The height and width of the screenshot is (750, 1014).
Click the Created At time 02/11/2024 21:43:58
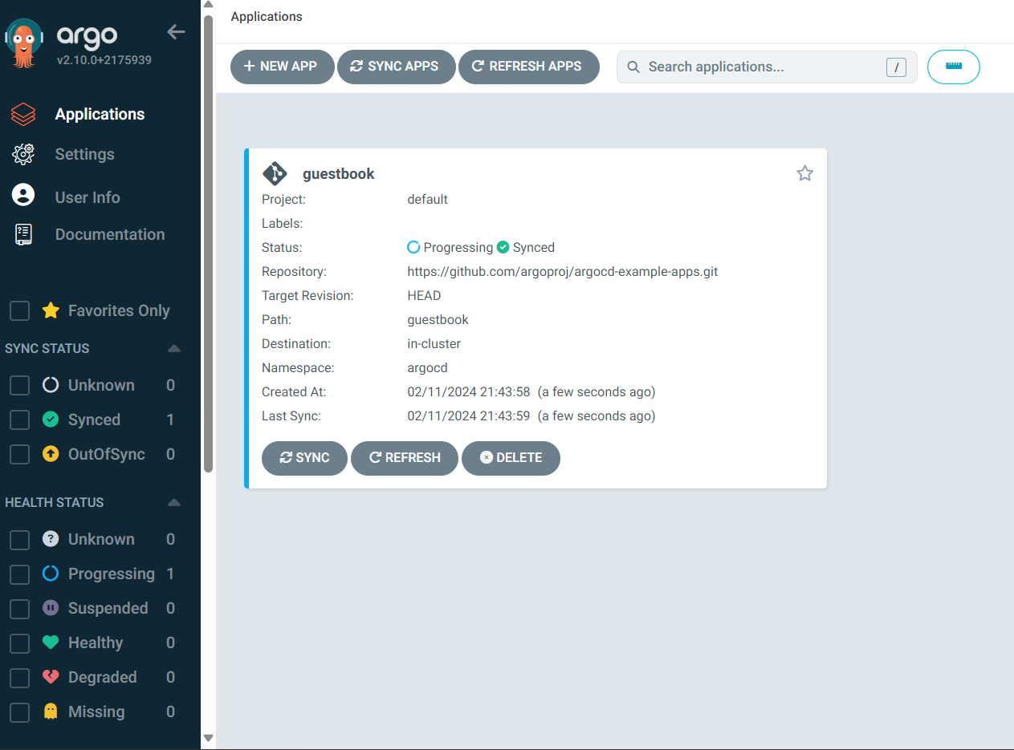click(x=469, y=391)
